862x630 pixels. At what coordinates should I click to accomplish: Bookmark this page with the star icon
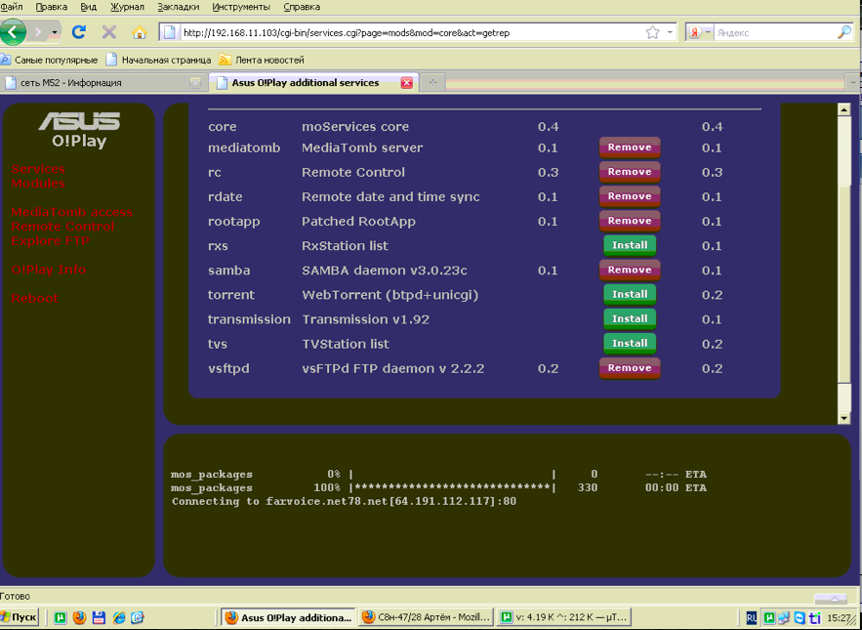652,32
